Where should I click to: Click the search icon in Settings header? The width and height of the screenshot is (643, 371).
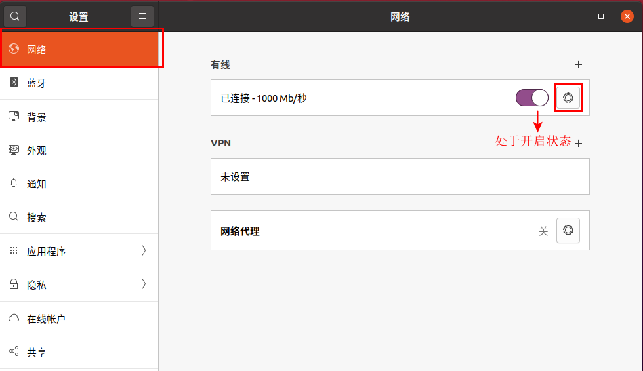15,16
